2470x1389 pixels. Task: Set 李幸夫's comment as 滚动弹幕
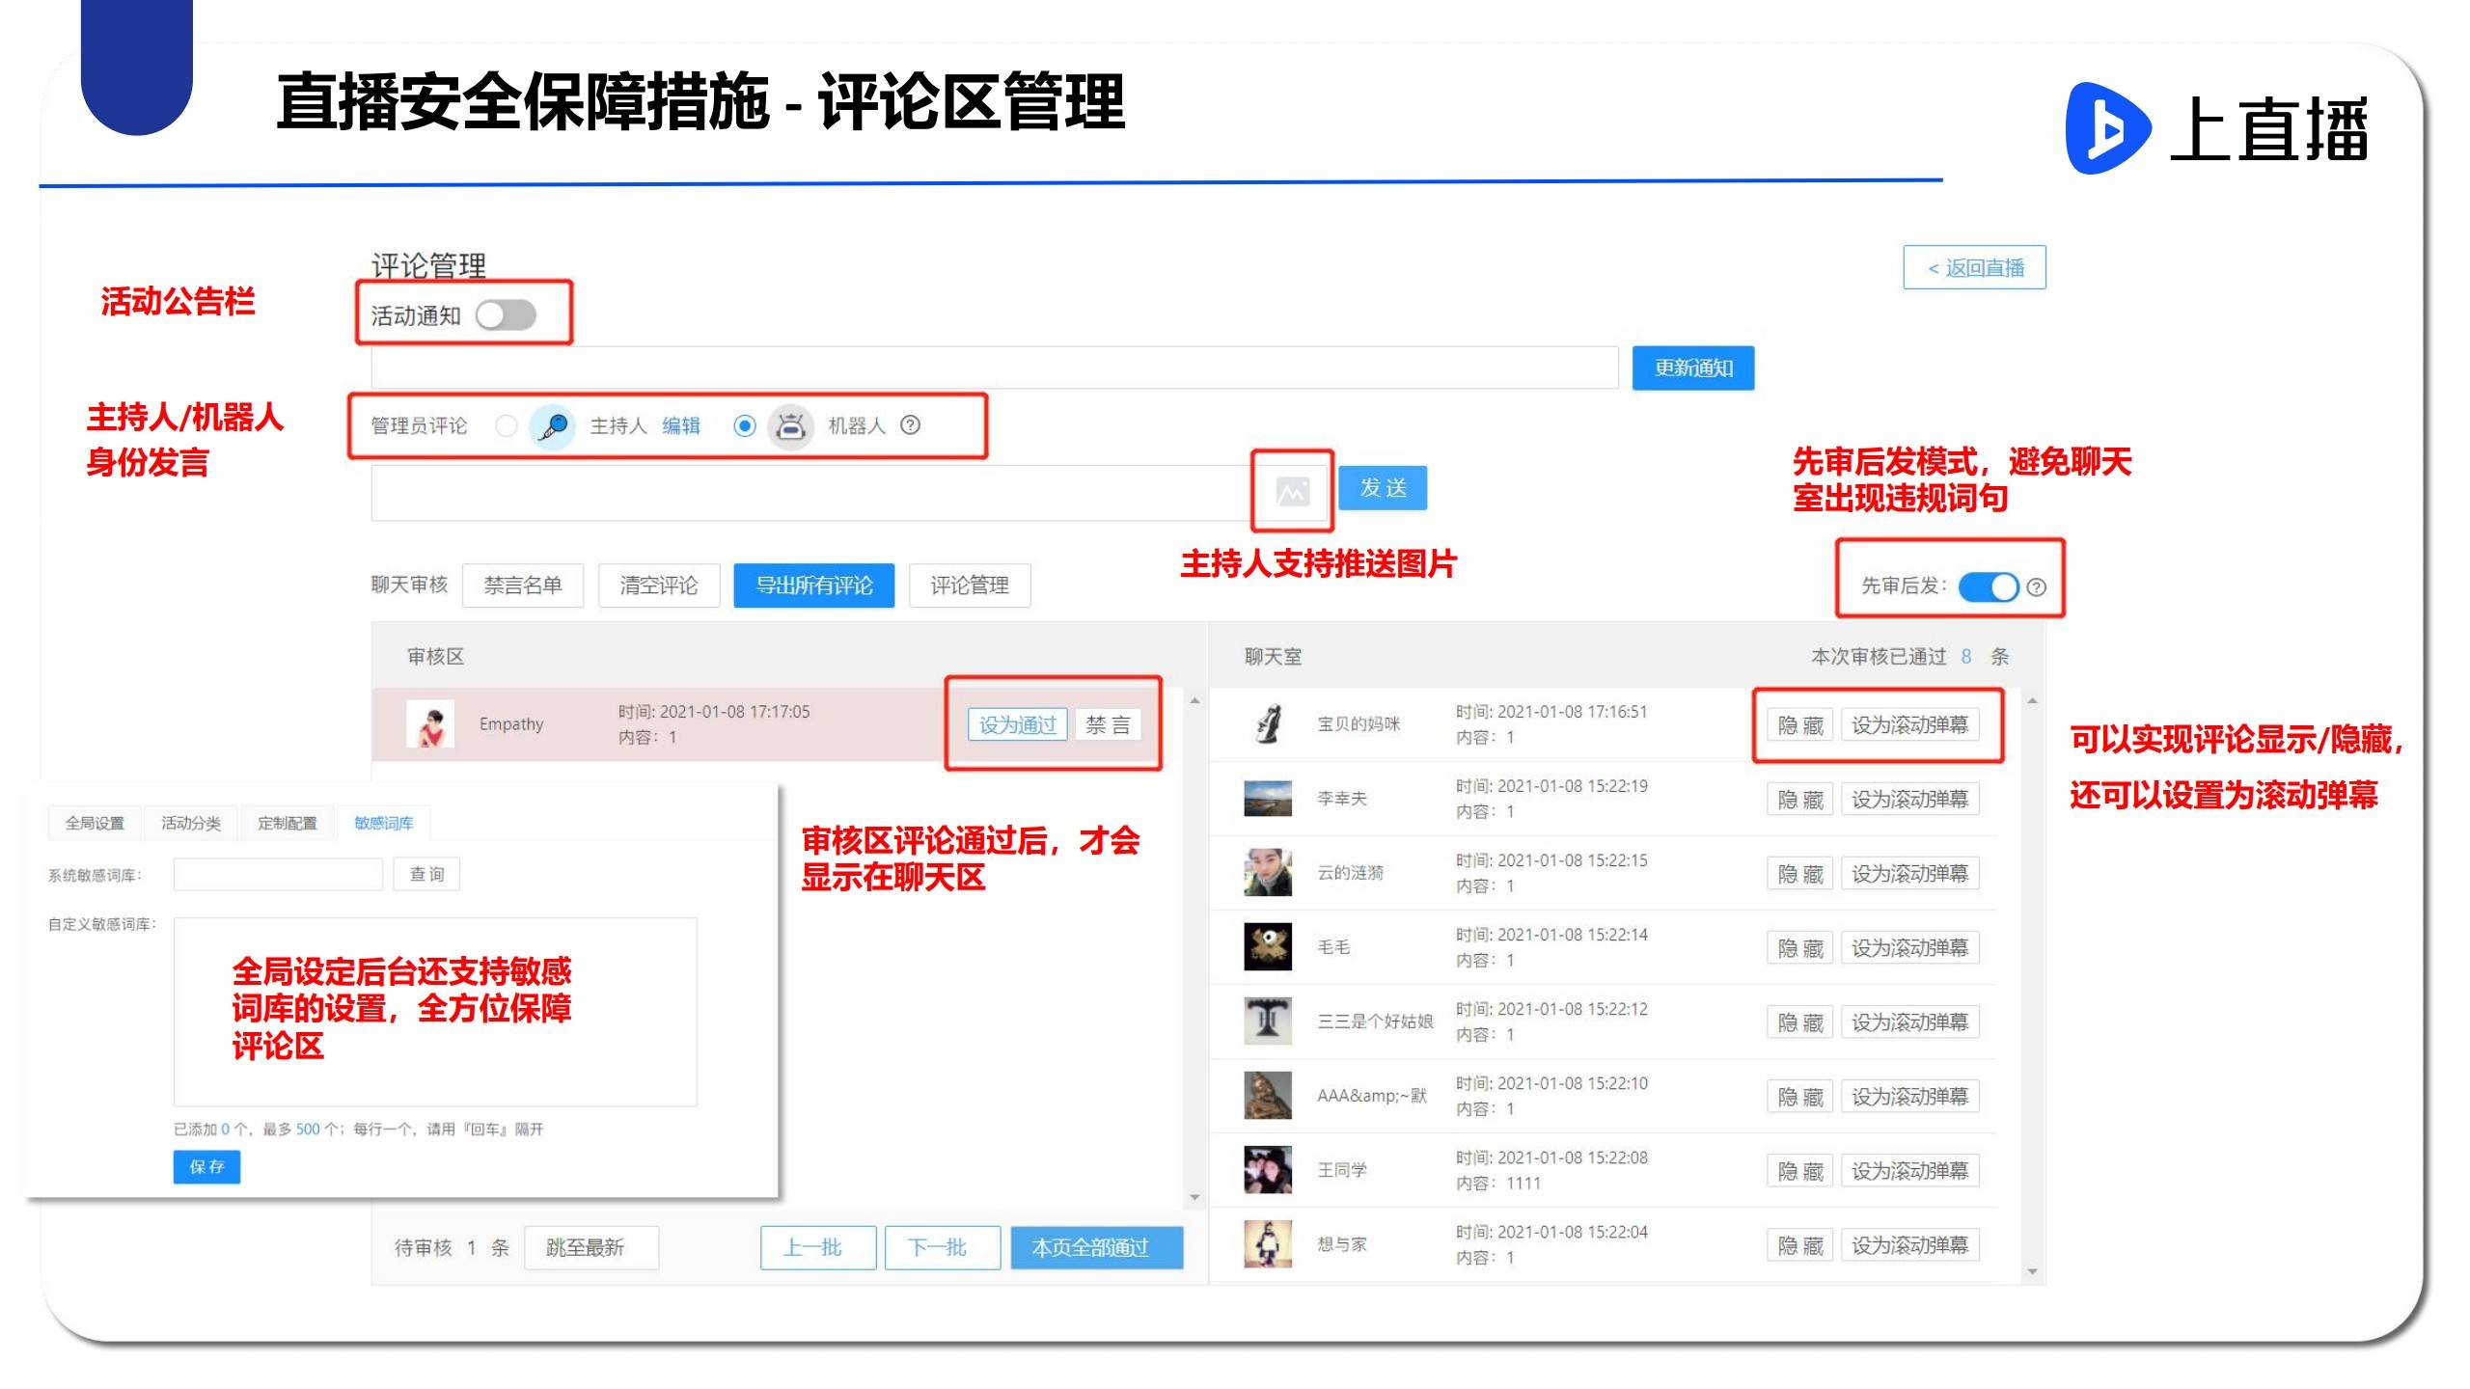1910,799
